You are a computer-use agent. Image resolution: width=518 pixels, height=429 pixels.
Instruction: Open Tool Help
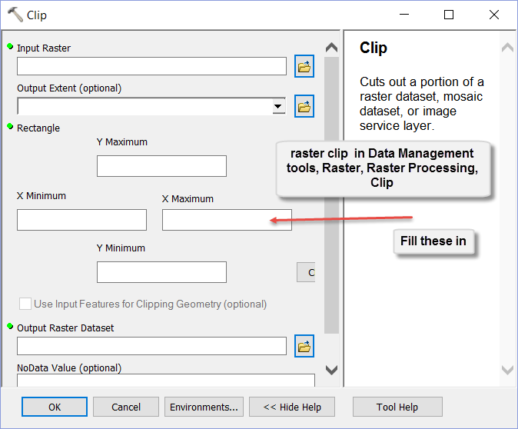coord(397,407)
